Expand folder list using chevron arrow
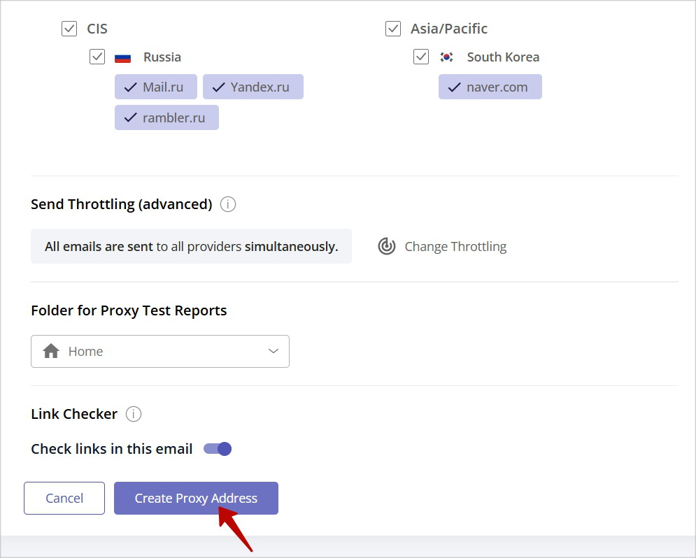This screenshot has width=696, height=558. (x=274, y=351)
